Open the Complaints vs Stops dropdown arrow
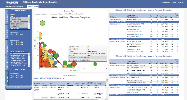 [48, 14]
